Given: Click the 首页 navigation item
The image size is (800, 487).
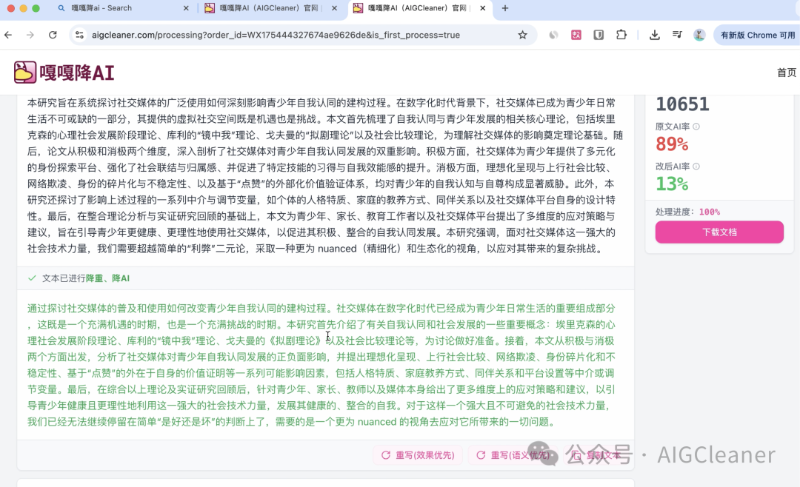Looking at the screenshot, I should [787, 72].
